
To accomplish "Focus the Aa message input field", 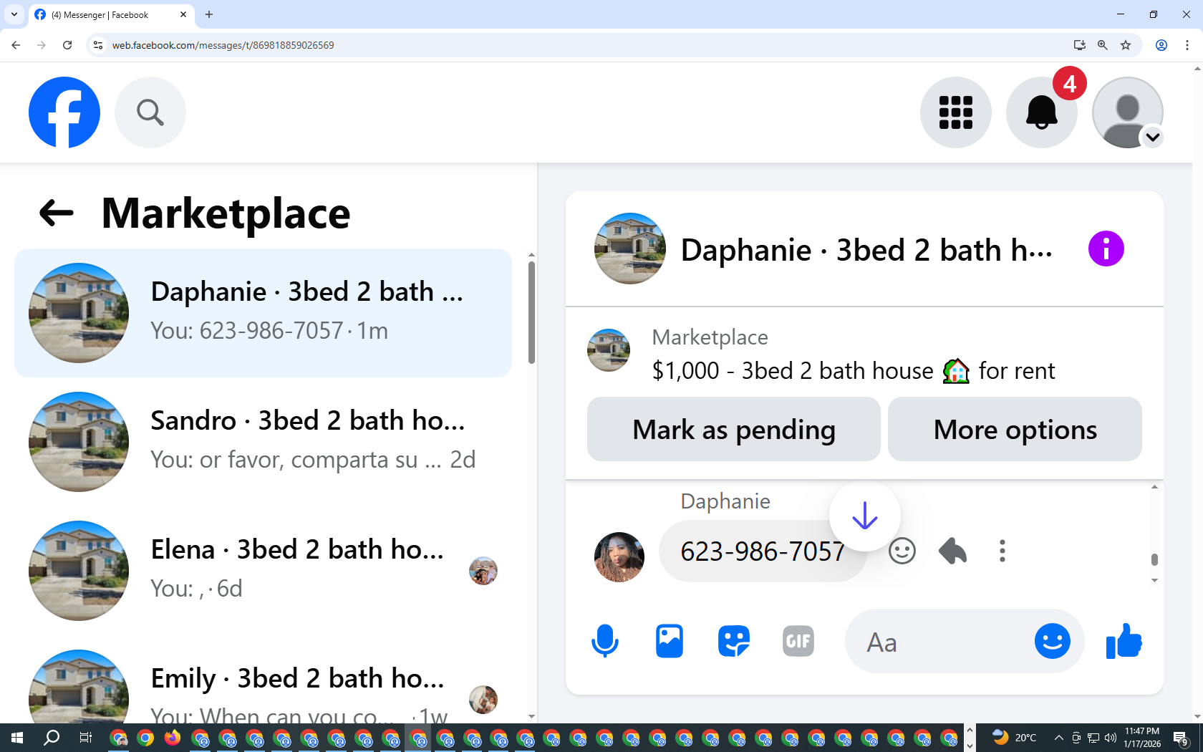I will point(945,642).
